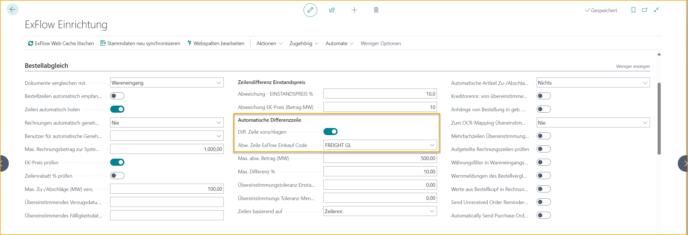Toggle Währungsfilter in Wareneingangs switch

[x=544, y=162]
